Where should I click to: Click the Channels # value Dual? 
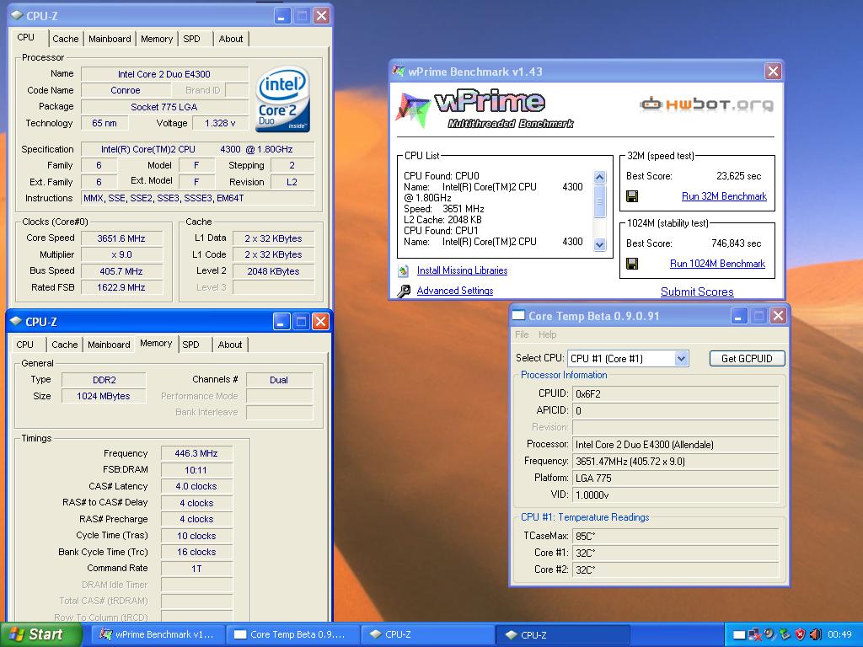pyautogui.click(x=280, y=380)
